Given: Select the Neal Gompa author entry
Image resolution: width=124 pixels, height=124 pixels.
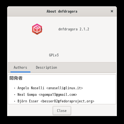Looking at the screenshot, I should (47, 95).
